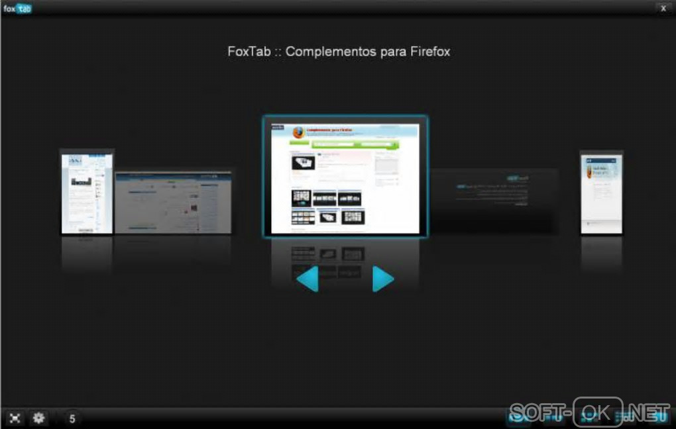
Task: Click the FoxTab logo
Action: pyautogui.click(x=17, y=8)
